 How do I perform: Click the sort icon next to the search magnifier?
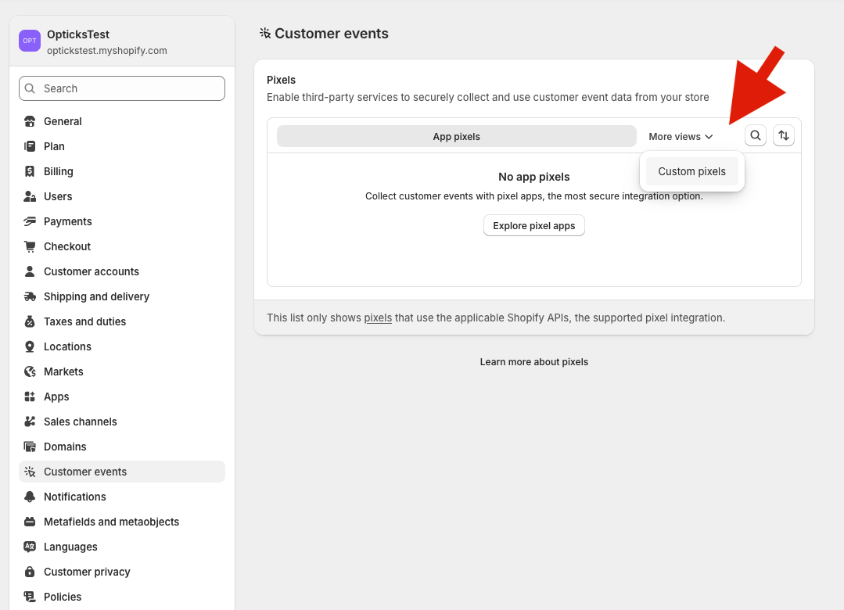(784, 135)
